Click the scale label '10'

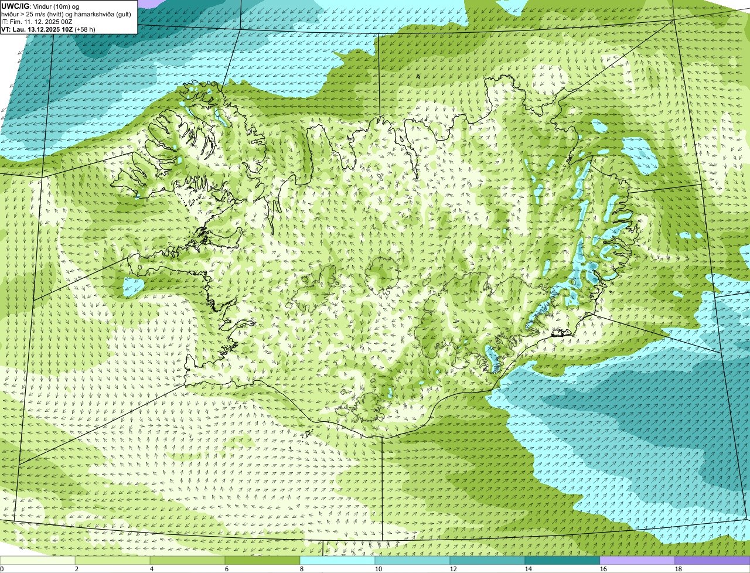click(x=379, y=569)
